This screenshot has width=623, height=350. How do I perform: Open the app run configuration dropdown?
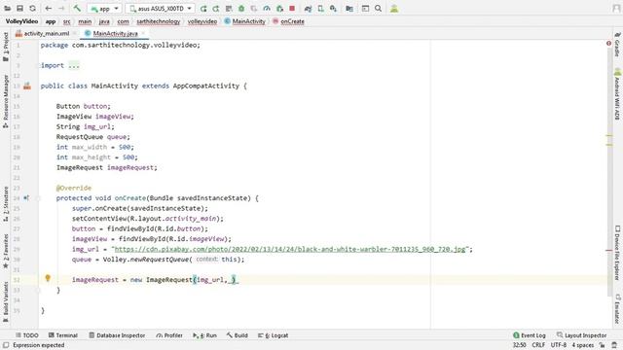(x=104, y=9)
